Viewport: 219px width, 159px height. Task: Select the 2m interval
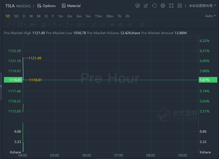click(70, 16)
